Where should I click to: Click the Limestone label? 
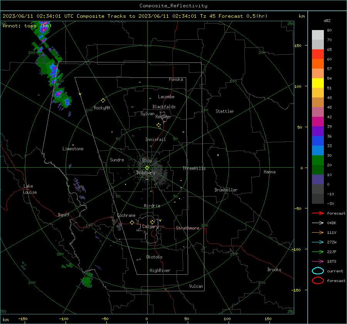tap(73, 149)
